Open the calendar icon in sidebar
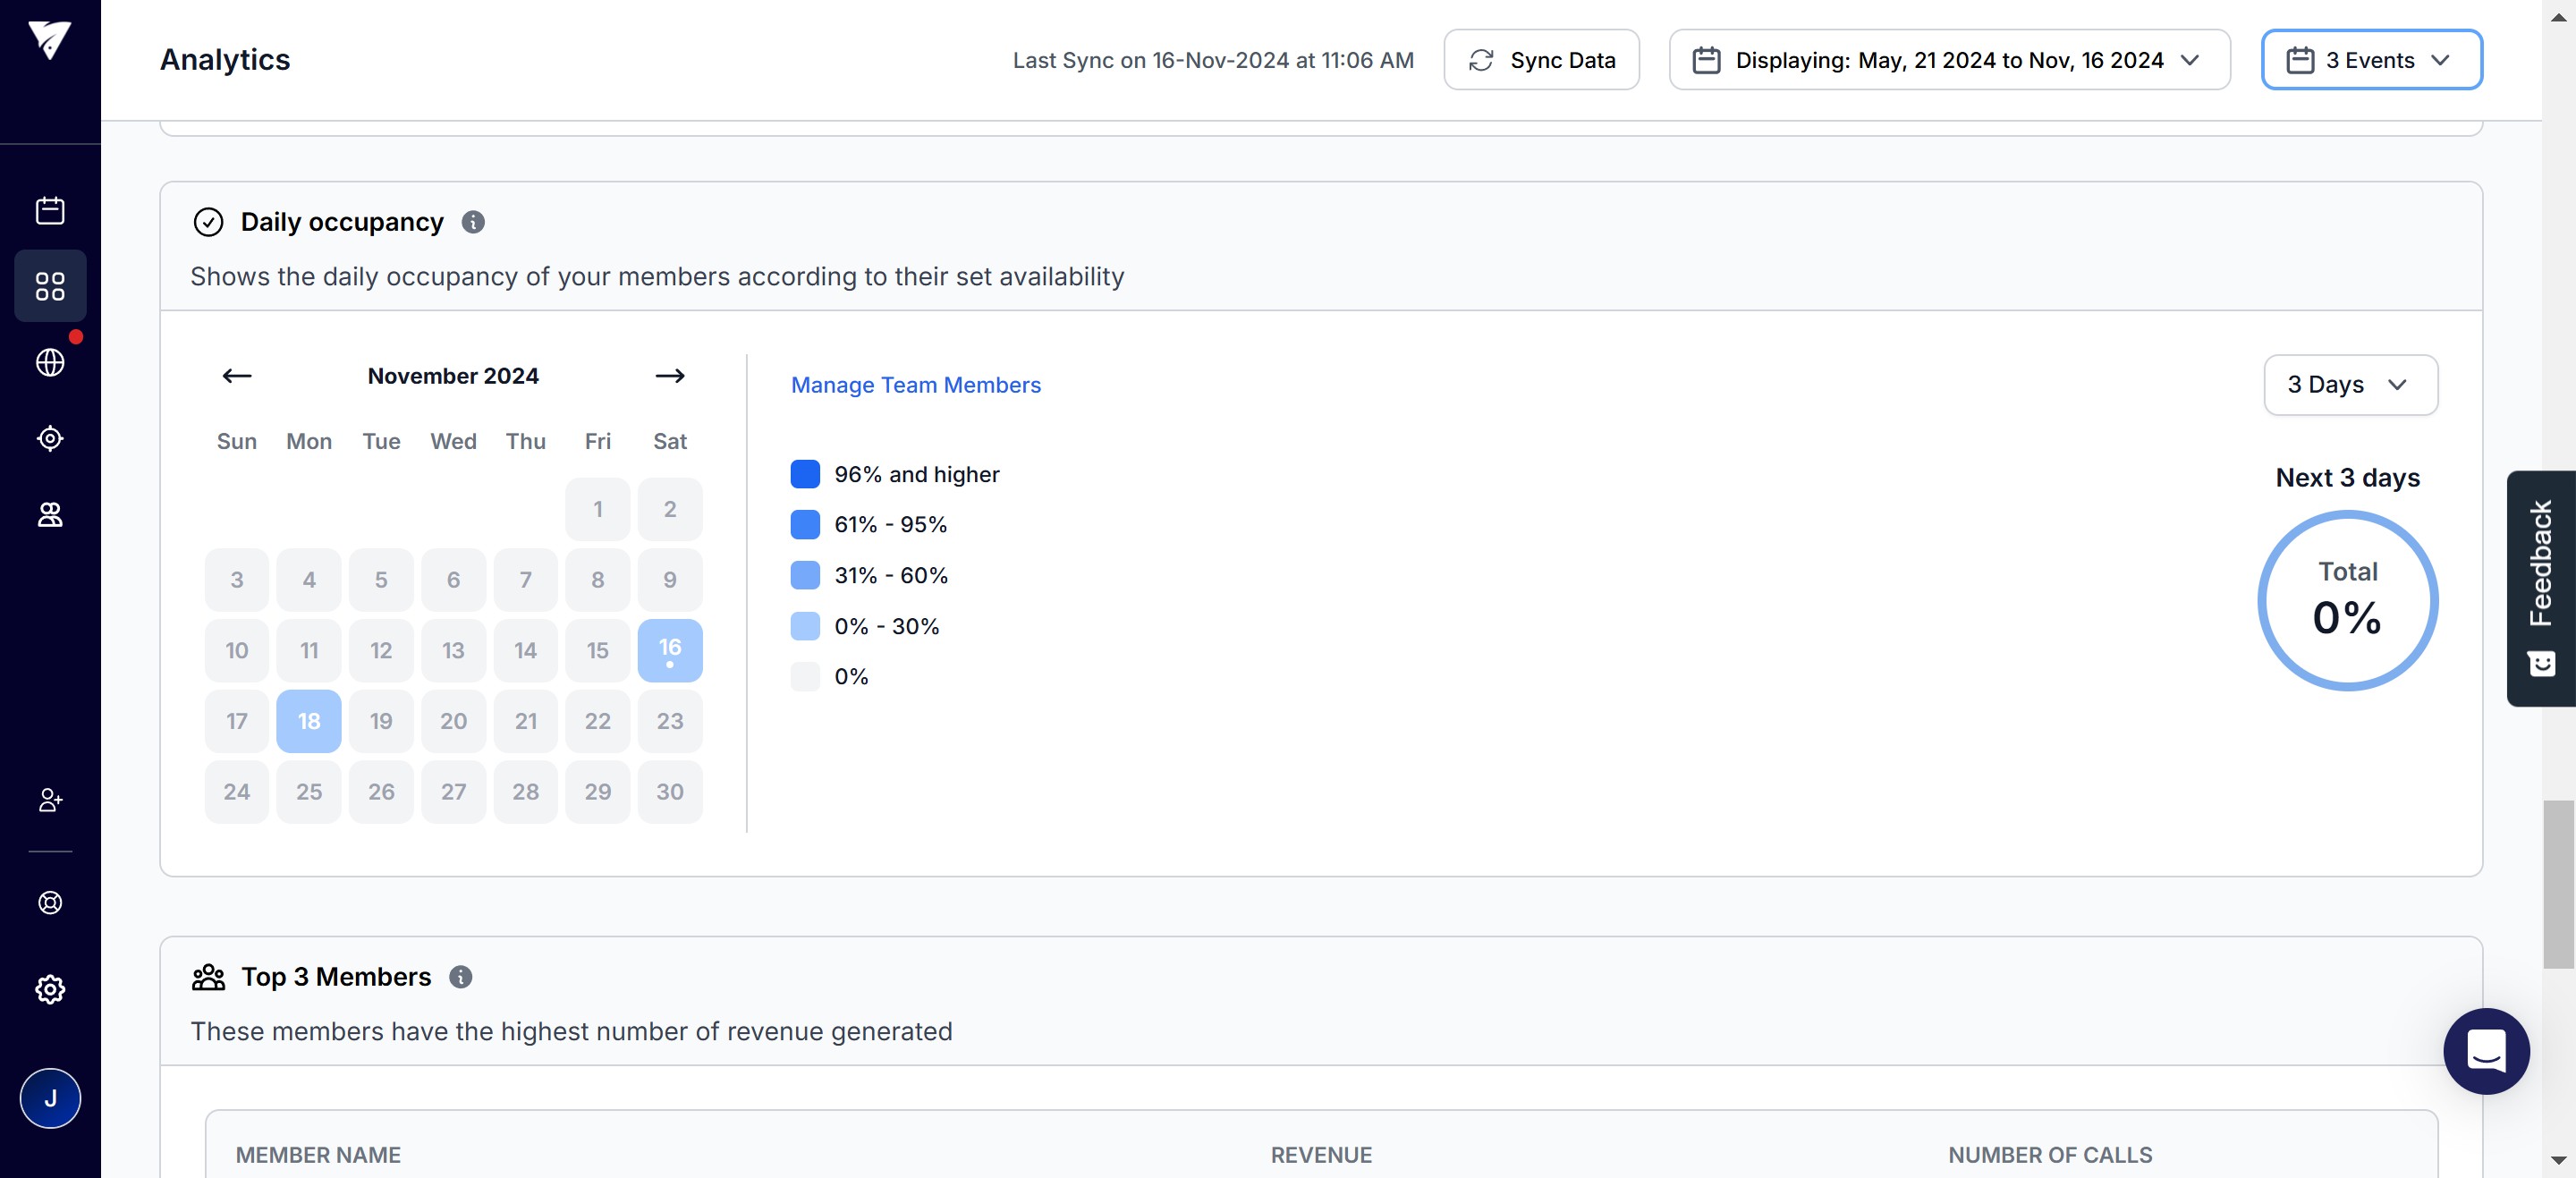The width and height of the screenshot is (2576, 1178). coord(50,210)
